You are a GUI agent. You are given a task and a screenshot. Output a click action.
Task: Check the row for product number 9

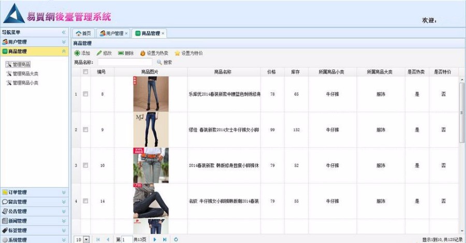[85, 130]
